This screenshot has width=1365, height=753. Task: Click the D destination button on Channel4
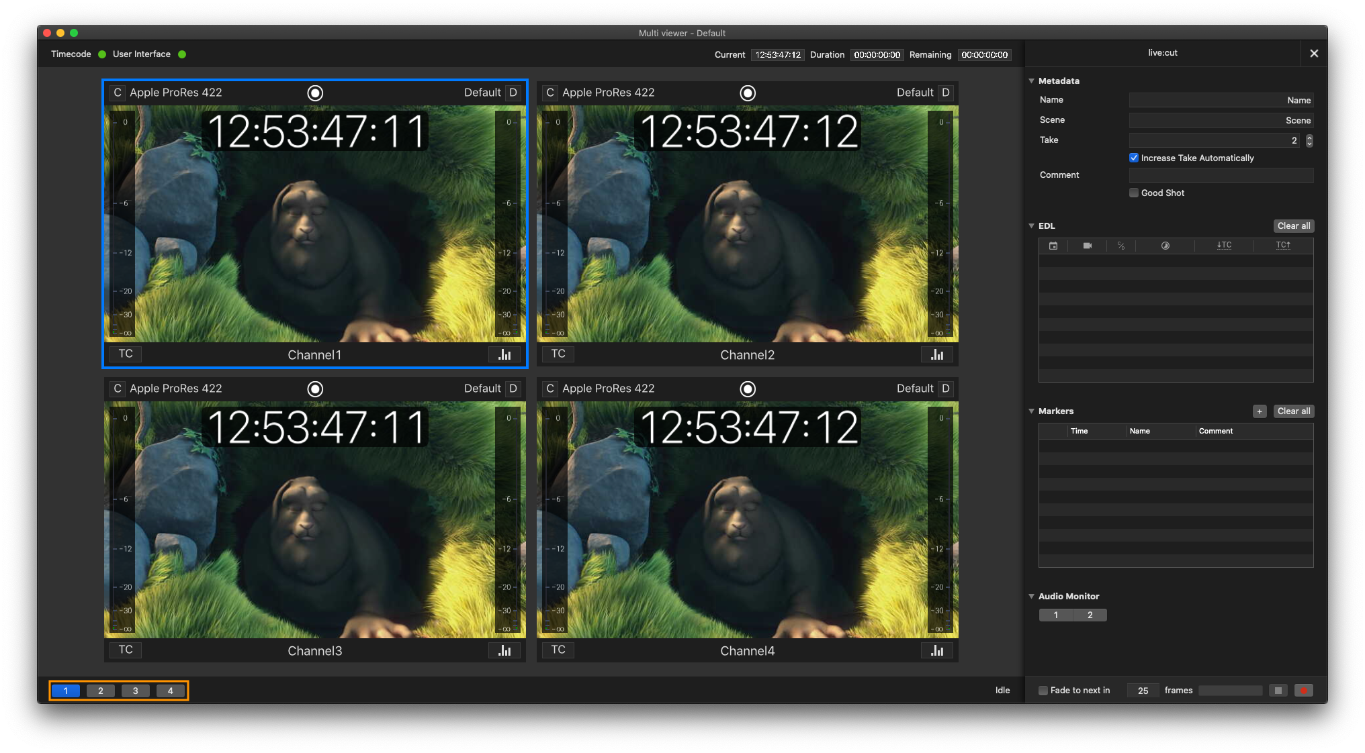pos(946,389)
